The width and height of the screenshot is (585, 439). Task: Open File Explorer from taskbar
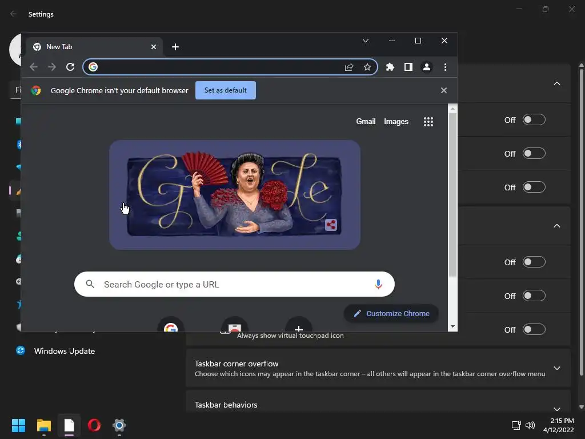point(44,425)
